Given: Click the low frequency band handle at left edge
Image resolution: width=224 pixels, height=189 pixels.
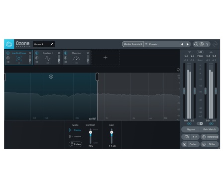Looking at the screenshot, I should click(x=5, y=77).
